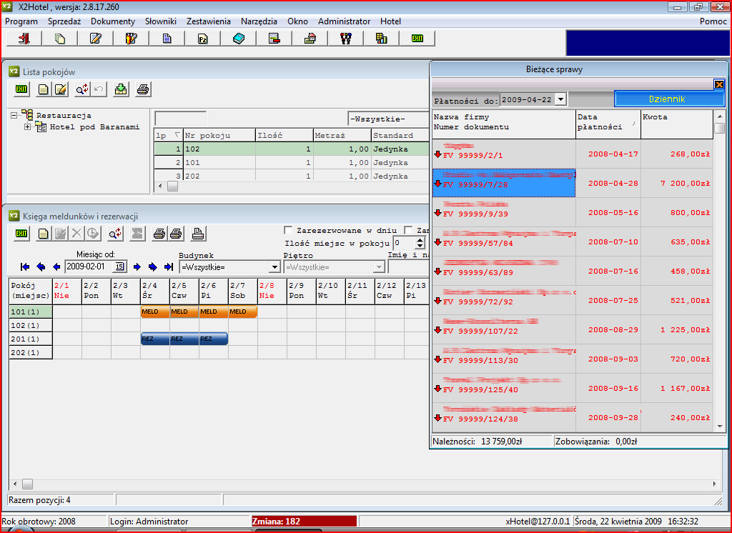Viewport: 732px width, 533px height.
Task: Open the Dokumenty menu
Action: pos(112,21)
